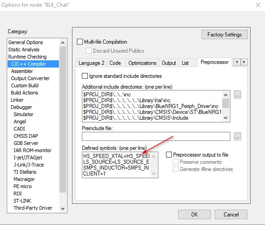Screen dimensions: 265x225
Task: Click the CLIENT=1 defined symbol line
Action: click(94, 174)
